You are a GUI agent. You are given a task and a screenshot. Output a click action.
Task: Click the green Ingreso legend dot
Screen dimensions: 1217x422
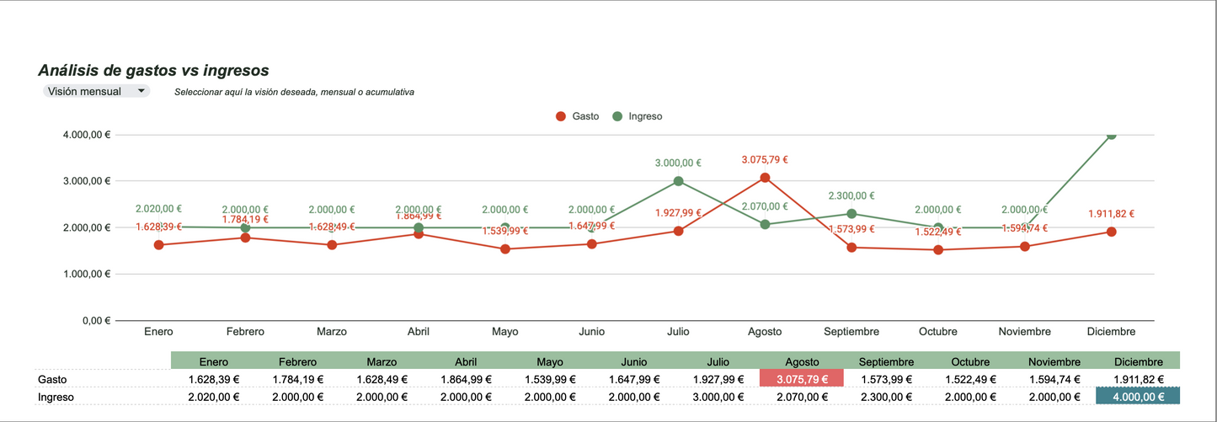tap(617, 116)
